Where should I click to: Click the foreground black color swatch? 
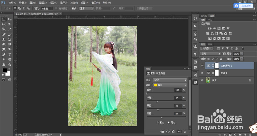point(5,70)
